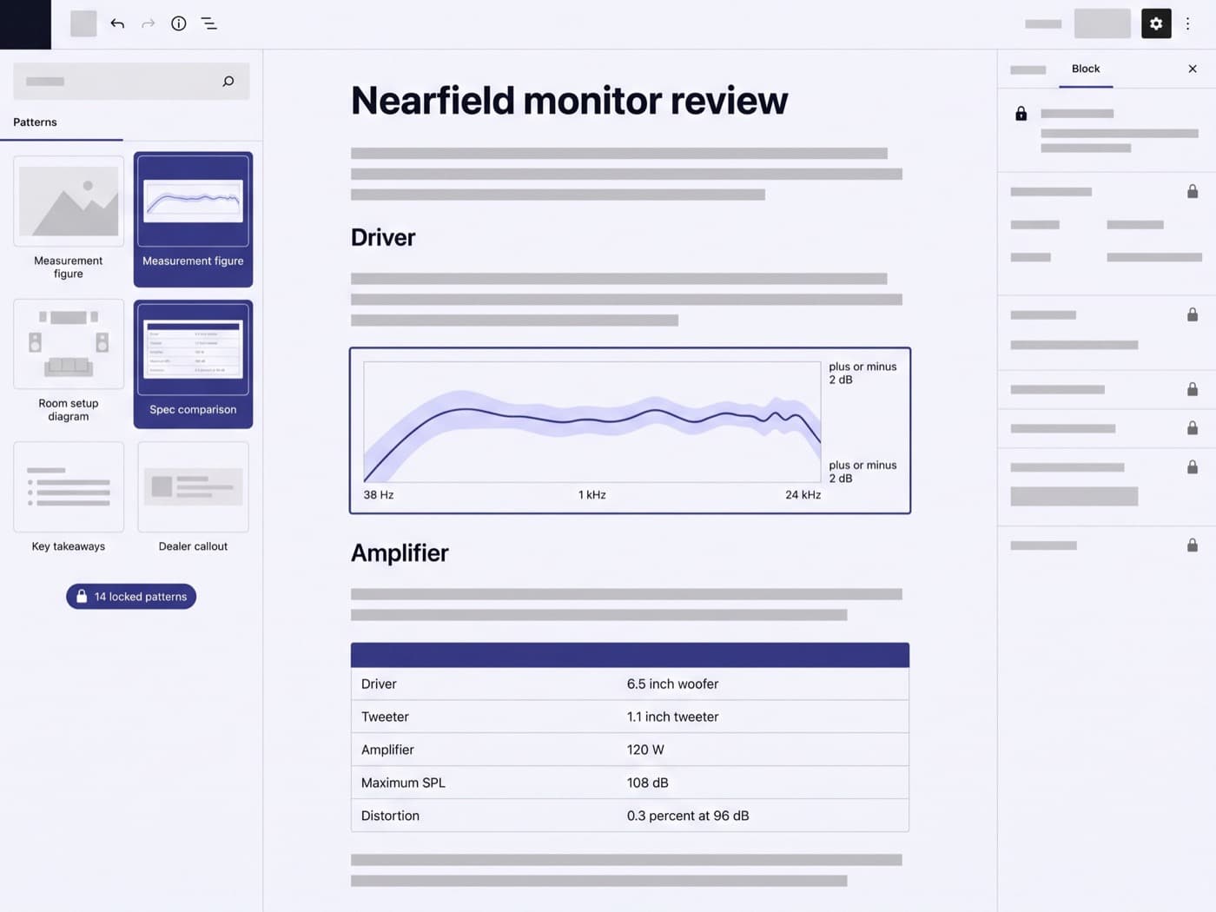Click the lock icon beside the block description
This screenshot has height=912, width=1216.
point(1021,114)
